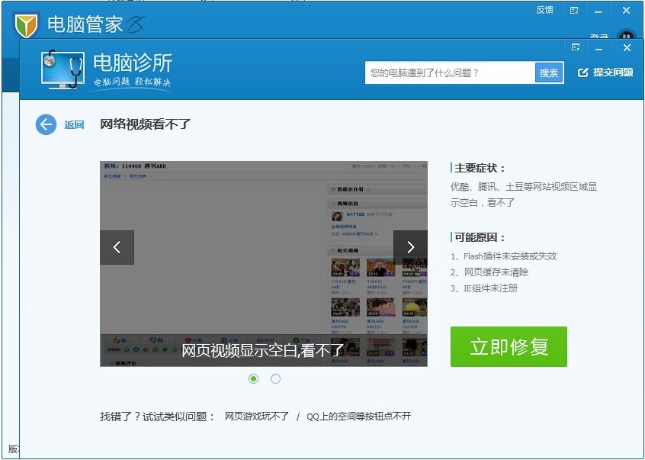This screenshot has width=645, height=460.
Task: Click the 搜索 search button
Action: [548, 72]
